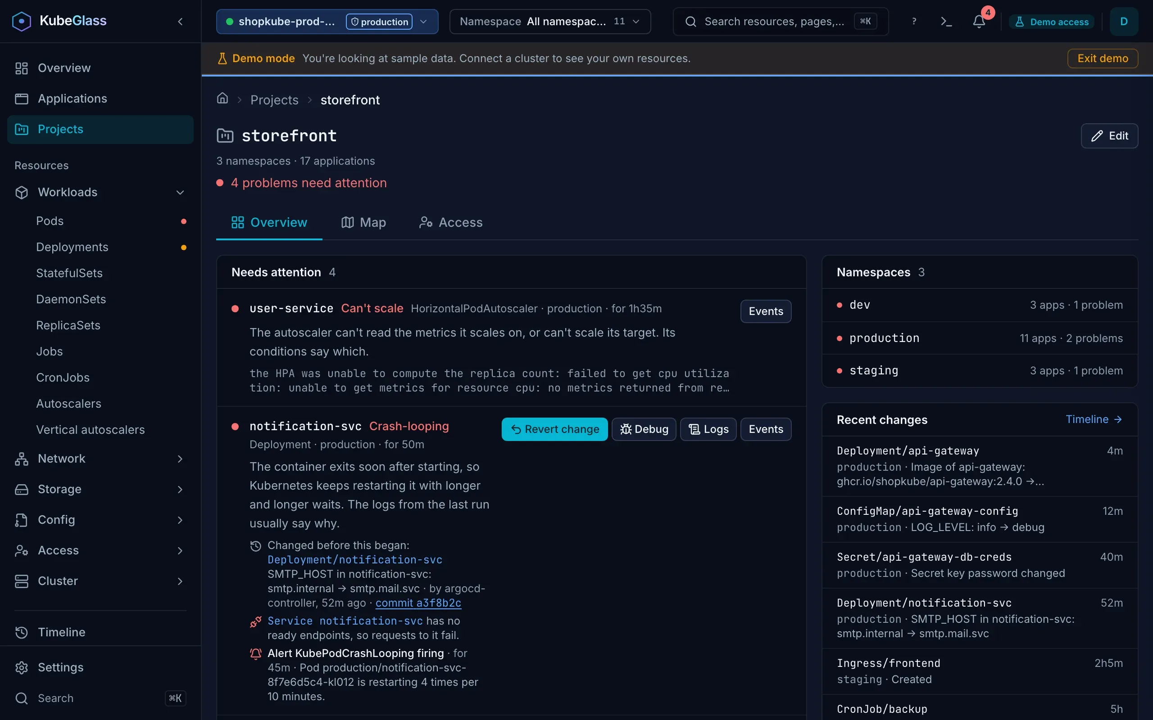Select Projects in the sidebar
1153x720 pixels.
[x=100, y=129]
